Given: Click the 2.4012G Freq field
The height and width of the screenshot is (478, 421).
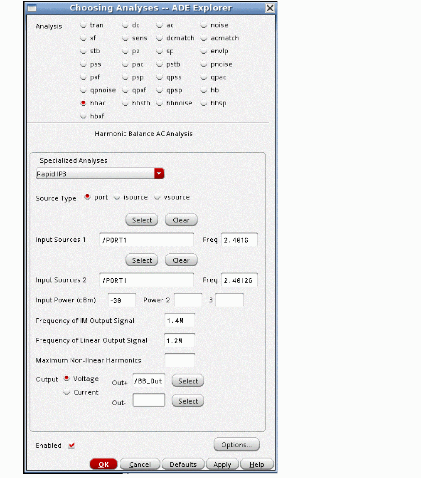Looking at the screenshot, I should coord(239,280).
